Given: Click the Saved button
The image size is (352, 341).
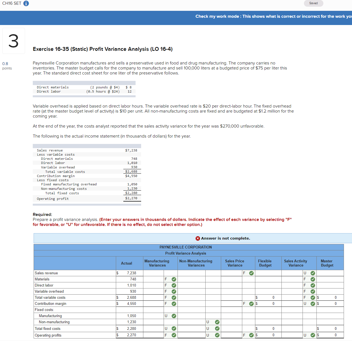Looking at the screenshot, I should pyautogui.click(x=313, y=3).
